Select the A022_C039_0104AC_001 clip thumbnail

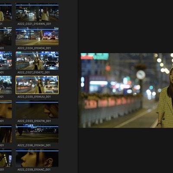click(x=37, y=158)
